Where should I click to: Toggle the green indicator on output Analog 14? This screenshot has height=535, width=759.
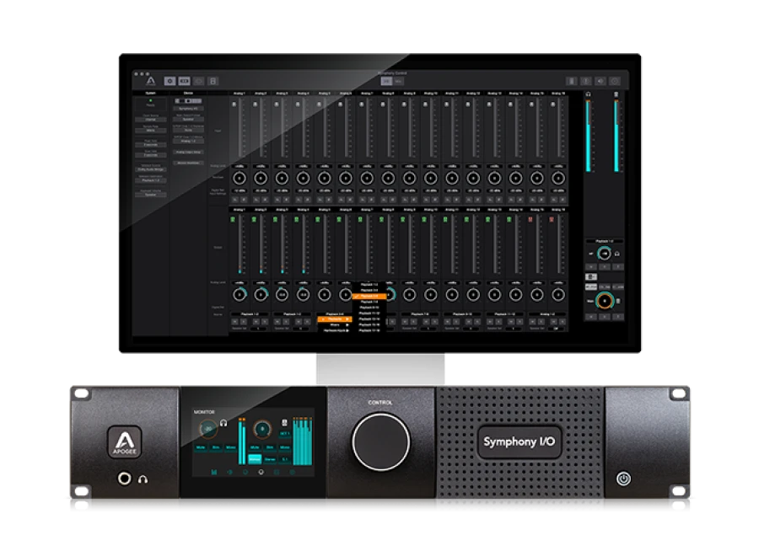point(509,220)
